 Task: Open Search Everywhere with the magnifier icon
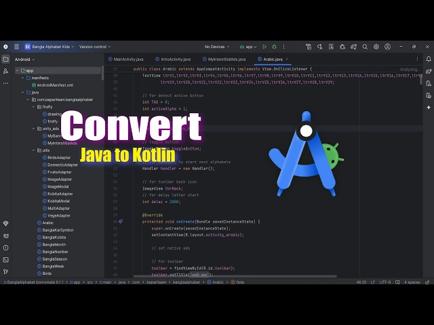pyautogui.click(x=365, y=47)
